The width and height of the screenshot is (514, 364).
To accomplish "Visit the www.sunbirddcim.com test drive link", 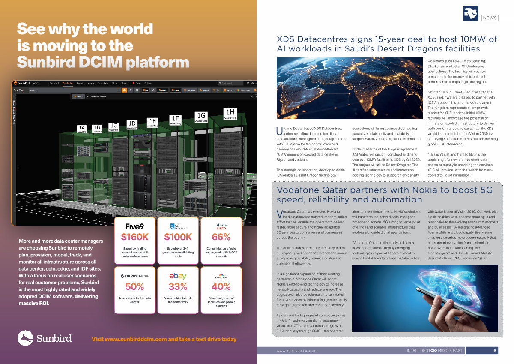I will pos(164,339).
